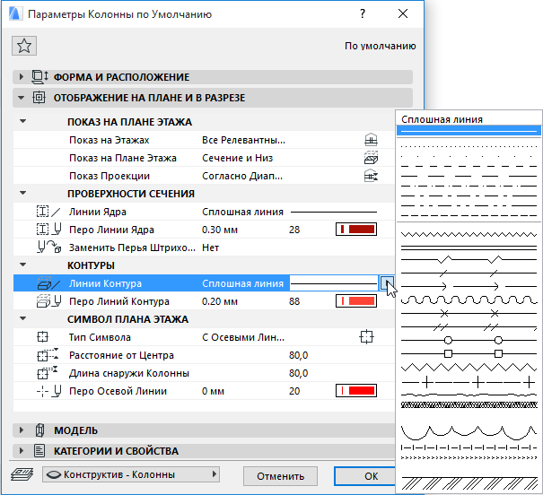Click the Отменить button
Screen dimensions: 543x495
tap(280, 476)
